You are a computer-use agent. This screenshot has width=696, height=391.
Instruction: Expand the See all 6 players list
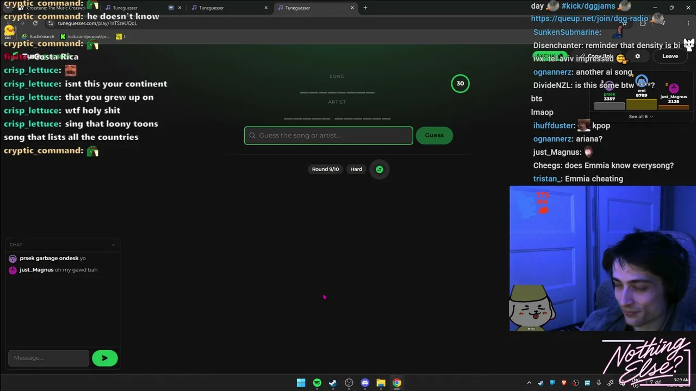641,116
